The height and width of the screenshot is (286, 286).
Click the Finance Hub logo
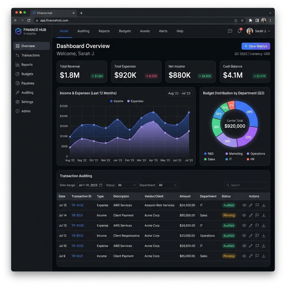click(x=18, y=31)
